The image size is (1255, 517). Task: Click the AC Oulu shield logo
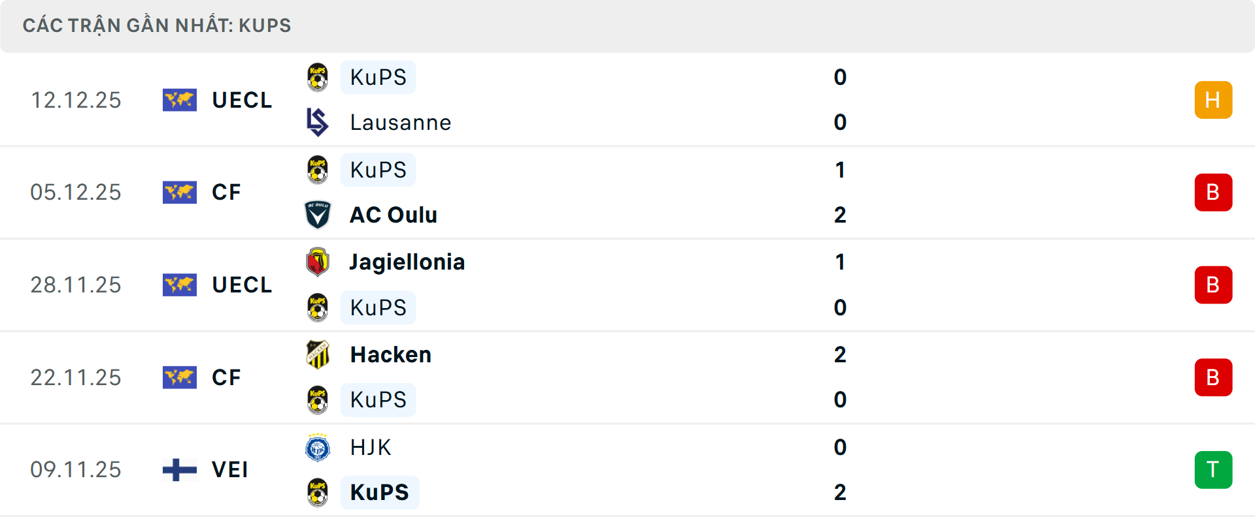pyautogui.click(x=318, y=215)
